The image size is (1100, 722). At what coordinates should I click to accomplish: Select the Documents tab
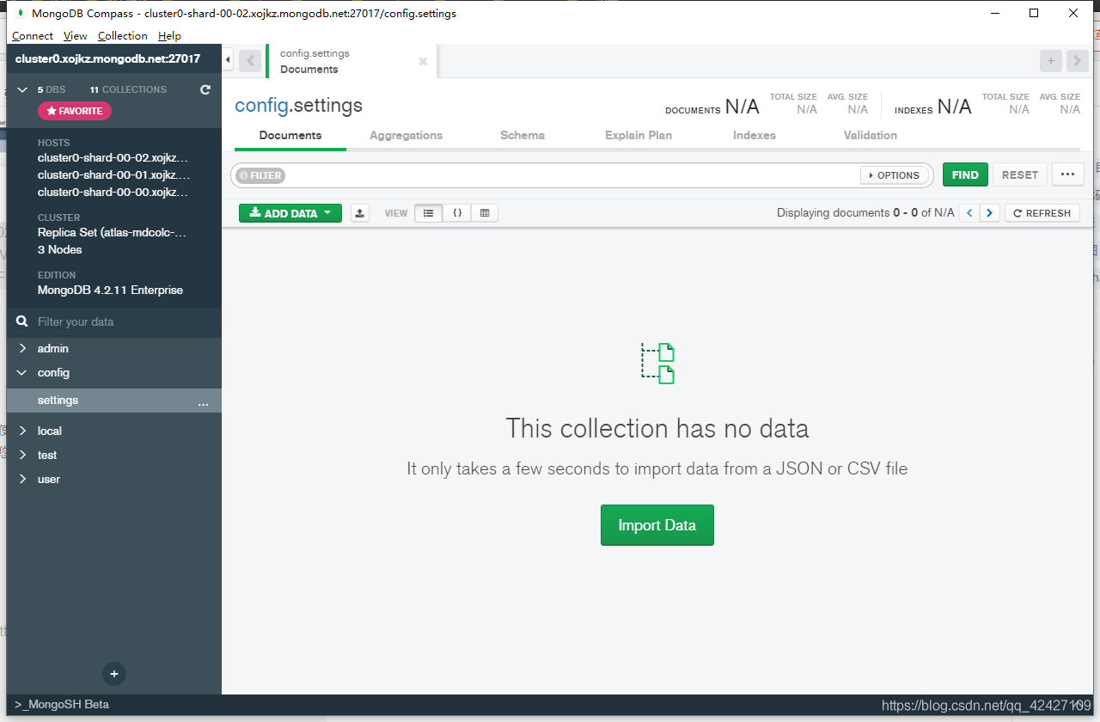tap(290, 135)
